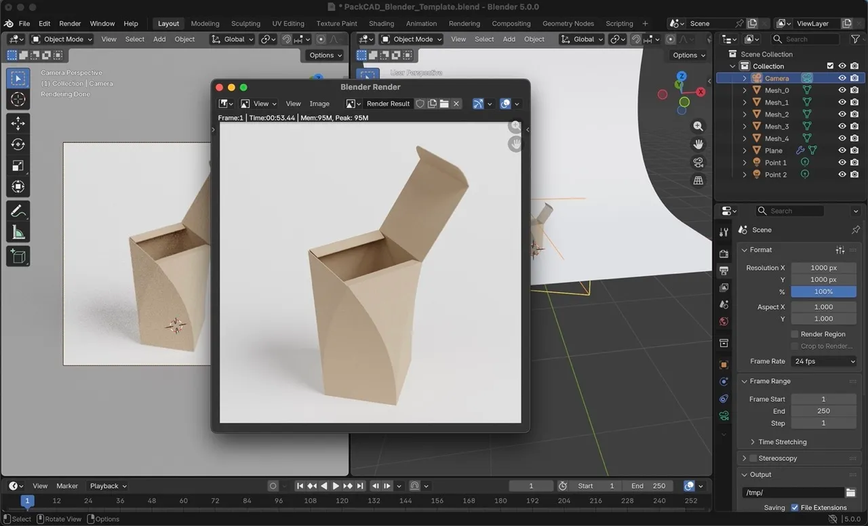The width and height of the screenshot is (868, 526).
Task: Click the 100% resolution percentage slider
Action: pos(823,291)
